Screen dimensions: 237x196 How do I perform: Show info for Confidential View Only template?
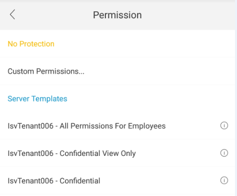(224, 153)
